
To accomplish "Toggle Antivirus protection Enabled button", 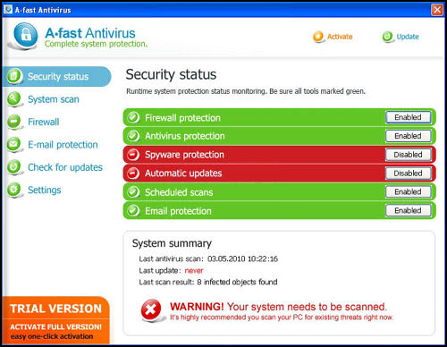I will pyautogui.click(x=408, y=136).
